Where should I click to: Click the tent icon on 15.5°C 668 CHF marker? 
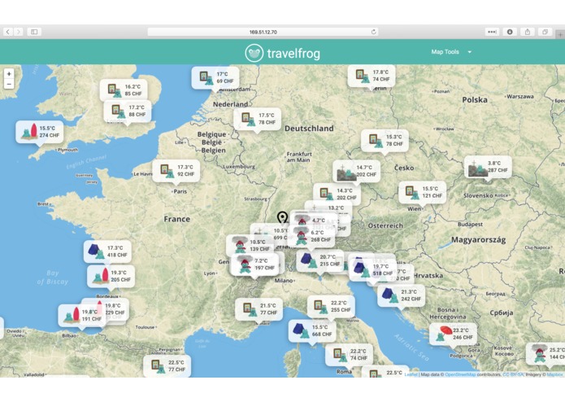(x=300, y=330)
